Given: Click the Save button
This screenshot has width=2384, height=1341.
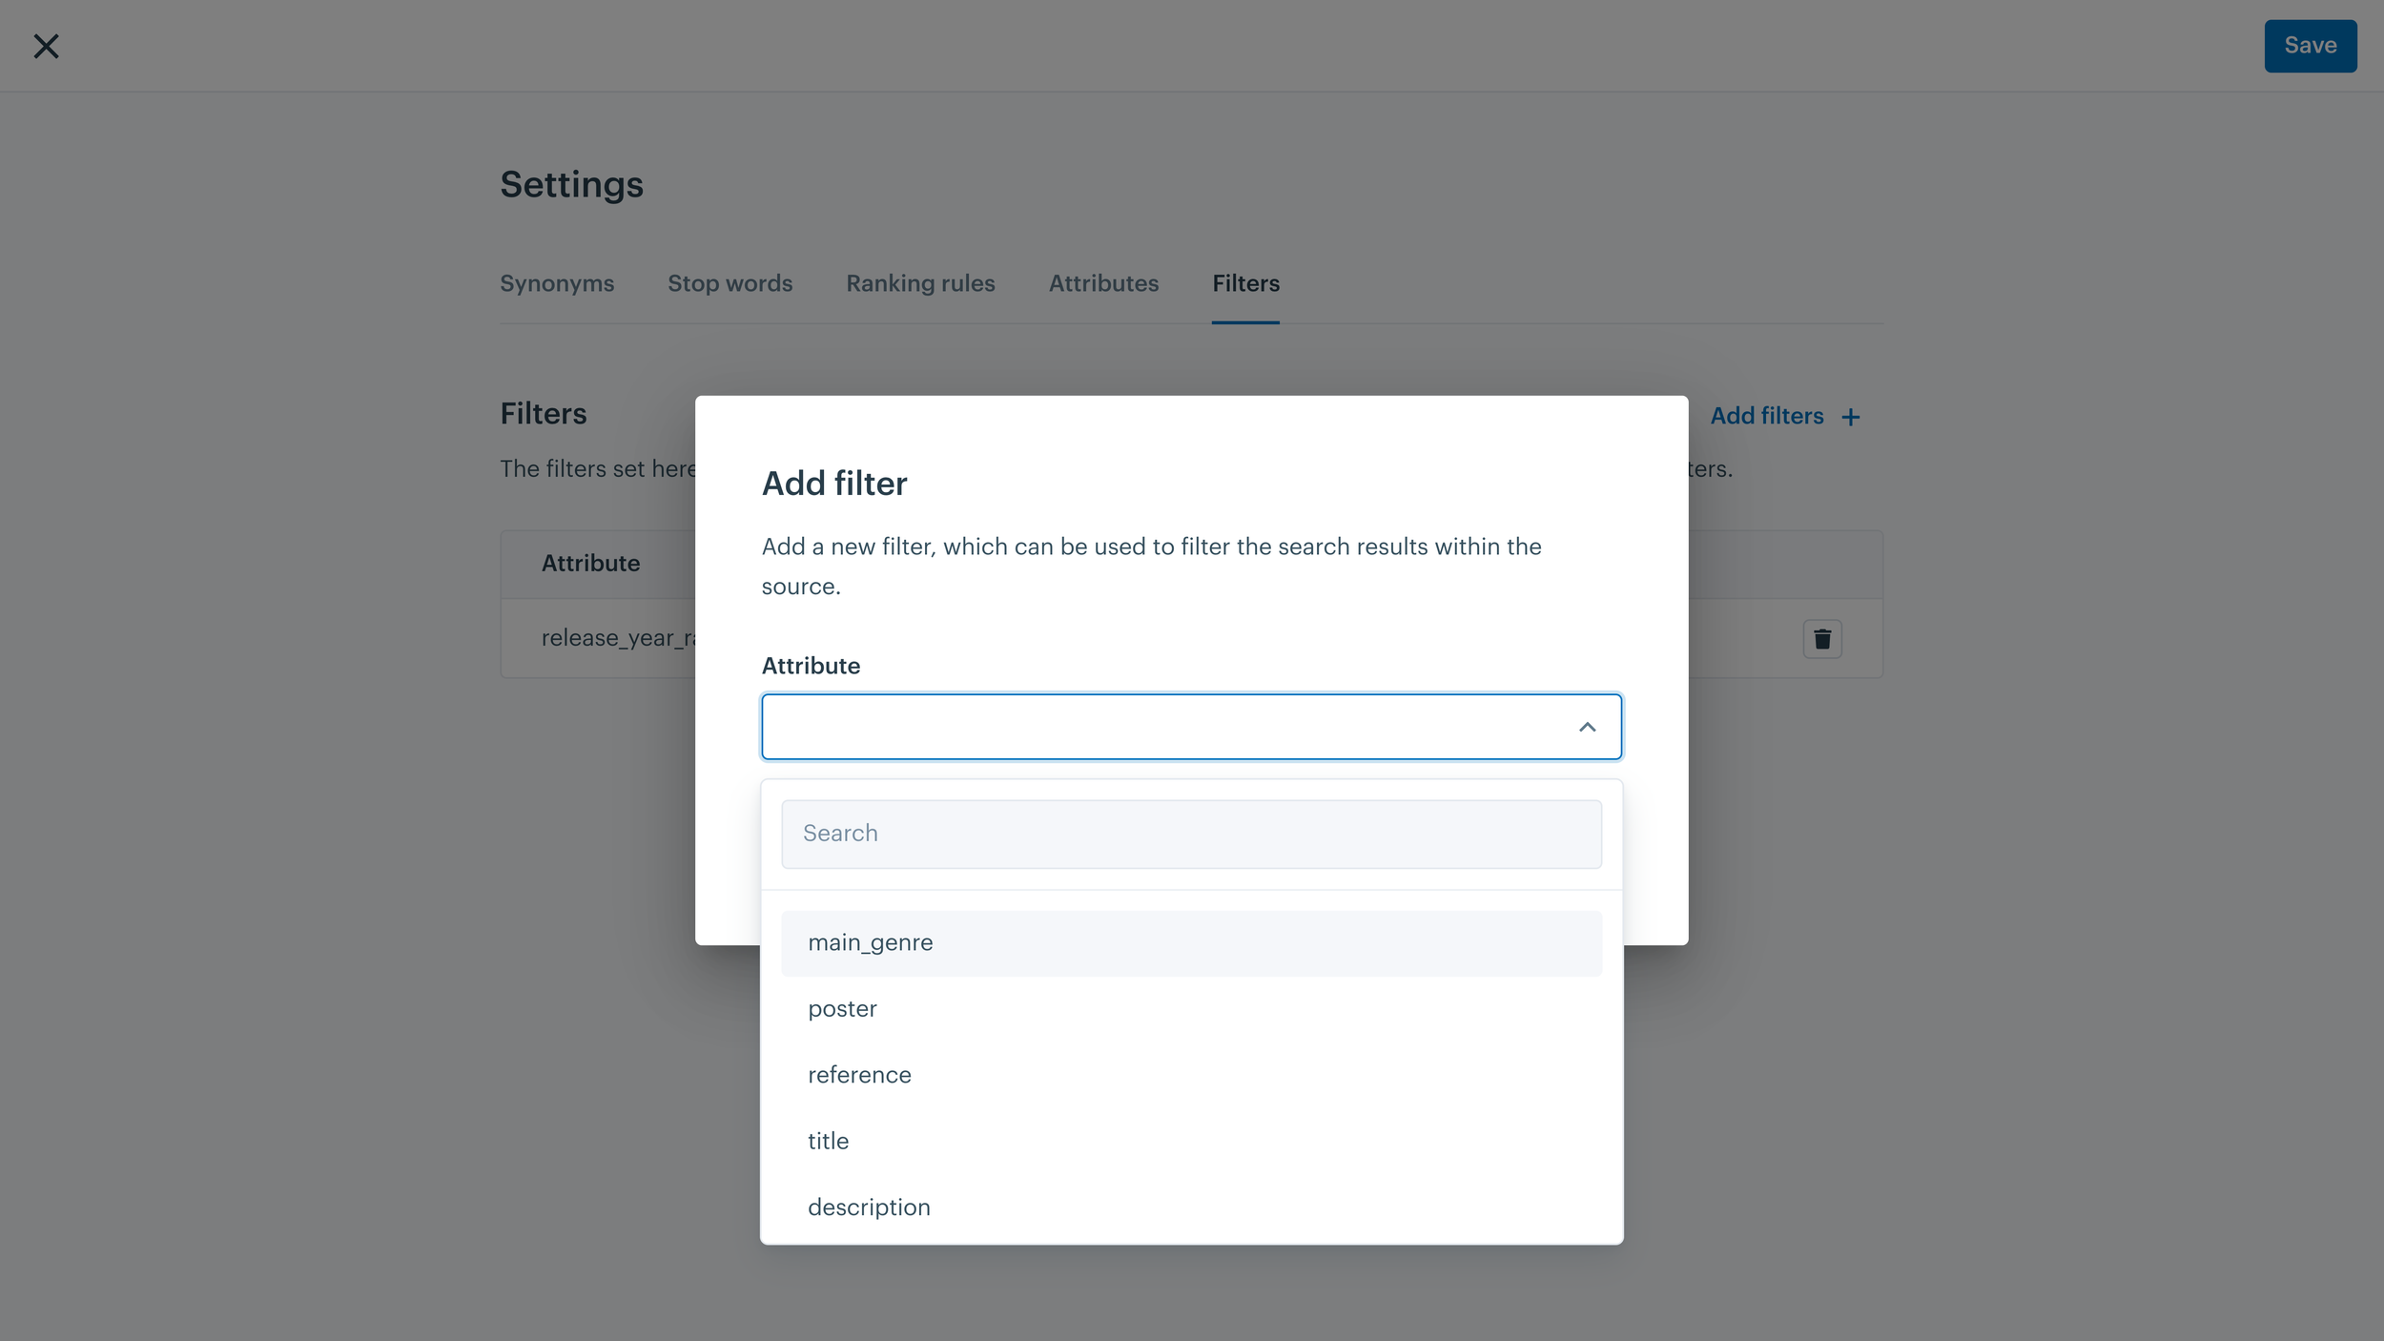Looking at the screenshot, I should tap(2310, 45).
